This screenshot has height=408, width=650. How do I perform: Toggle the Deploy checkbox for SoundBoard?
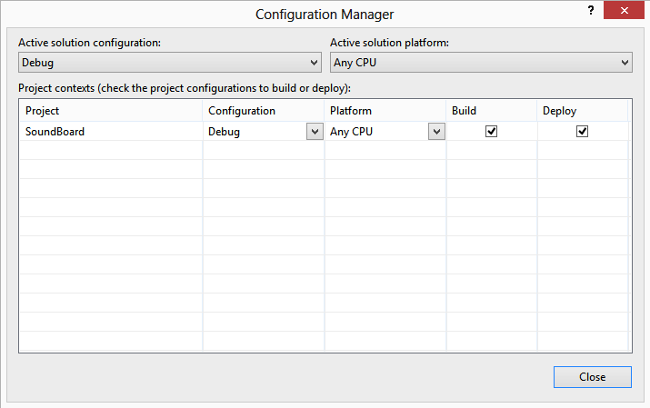tap(583, 131)
